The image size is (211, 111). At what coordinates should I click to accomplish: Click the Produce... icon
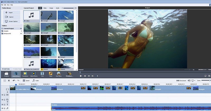tap(69, 74)
